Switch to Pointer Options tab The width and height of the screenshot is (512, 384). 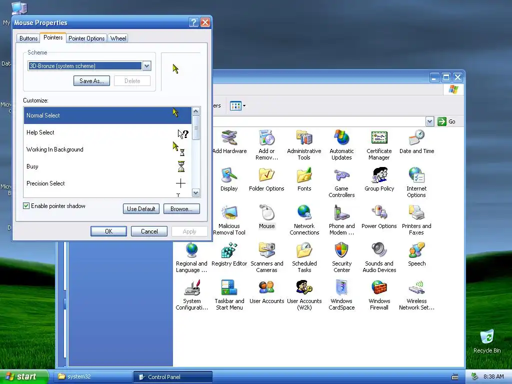pyautogui.click(x=86, y=38)
